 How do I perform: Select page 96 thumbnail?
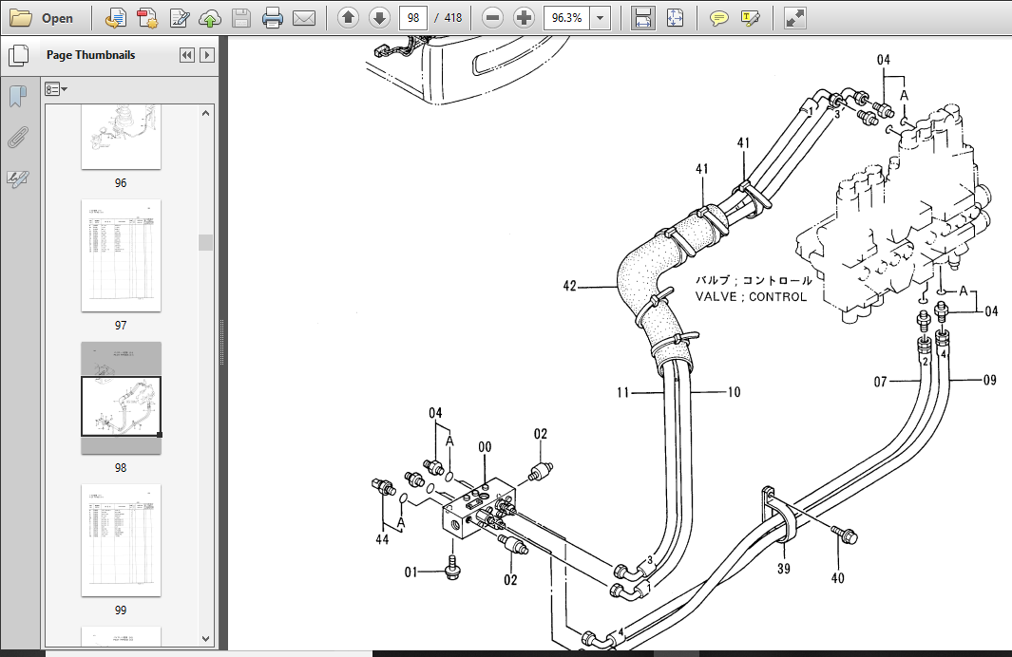[x=121, y=137]
